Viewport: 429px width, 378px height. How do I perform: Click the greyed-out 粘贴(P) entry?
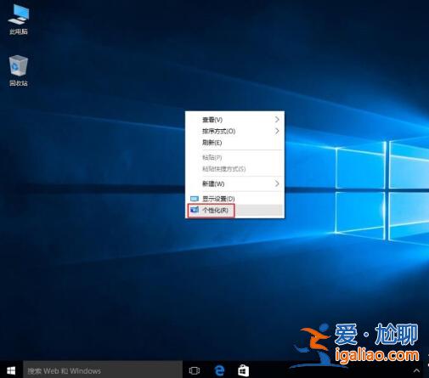pyautogui.click(x=234, y=157)
